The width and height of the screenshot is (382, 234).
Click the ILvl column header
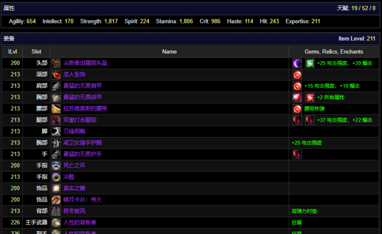(13, 52)
